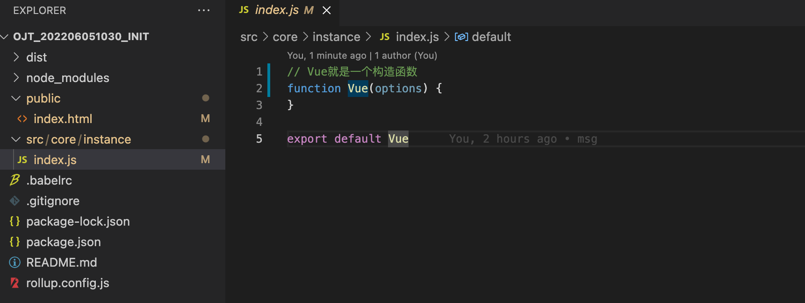Viewport: 805px width, 303px height.
Task: Expand the node_modules folder chevron
Action: point(16,77)
